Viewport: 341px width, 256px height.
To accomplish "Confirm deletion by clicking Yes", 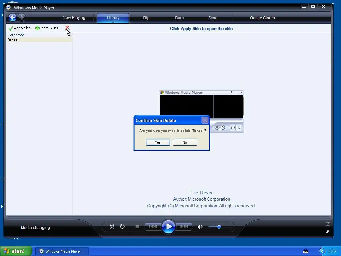I will (158, 142).
